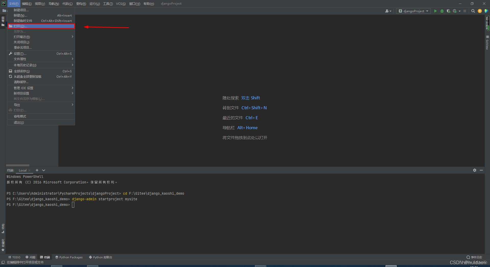Open the colorful JetBrains Toolbox icon
Image resolution: width=490 pixels, height=267 pixels.
(486, 11)
